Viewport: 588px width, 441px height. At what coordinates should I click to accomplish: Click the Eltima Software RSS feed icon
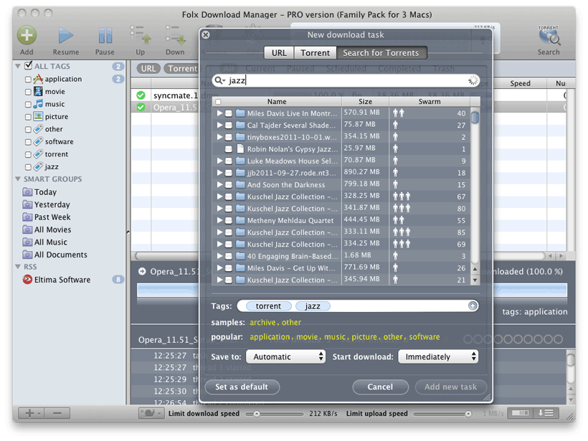(x=27, y=280)
